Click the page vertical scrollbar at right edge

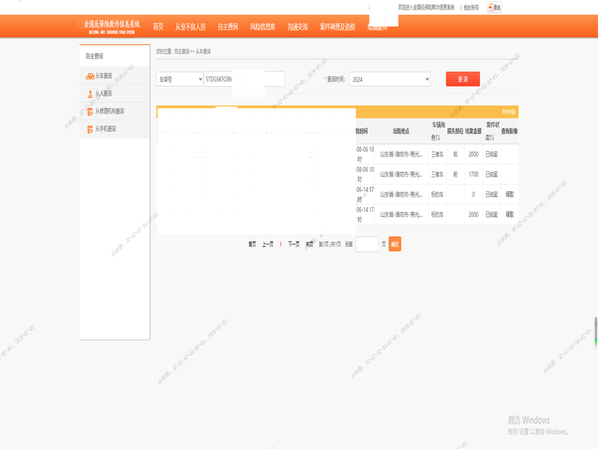596,331
